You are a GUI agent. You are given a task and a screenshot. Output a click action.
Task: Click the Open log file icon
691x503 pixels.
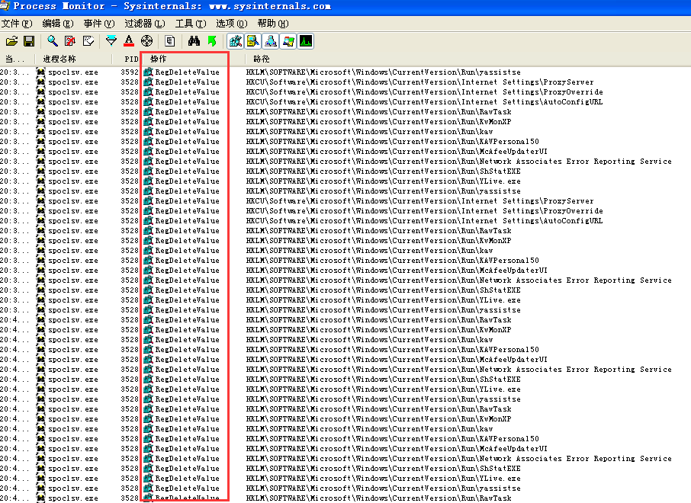pyautogui.click(x=11, y=40)
